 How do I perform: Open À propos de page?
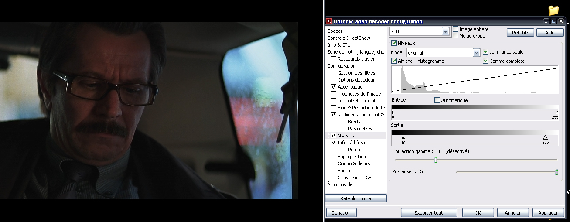coord(340,184)
